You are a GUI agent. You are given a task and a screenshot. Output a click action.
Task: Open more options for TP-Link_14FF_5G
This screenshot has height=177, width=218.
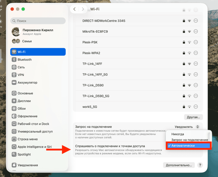196,75
